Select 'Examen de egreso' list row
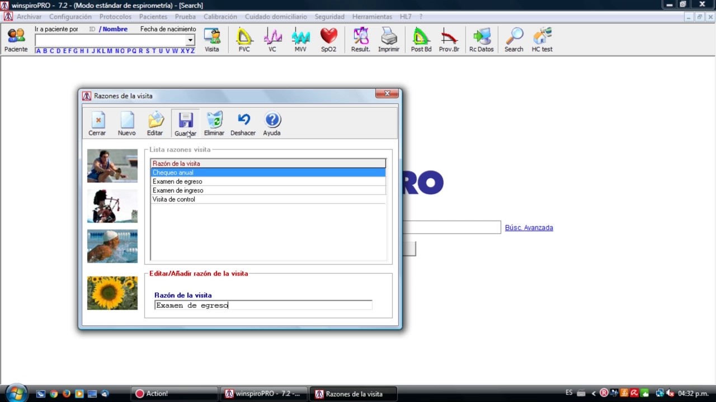Viewport: 716px width, 402px height. [x=268, y=181]
